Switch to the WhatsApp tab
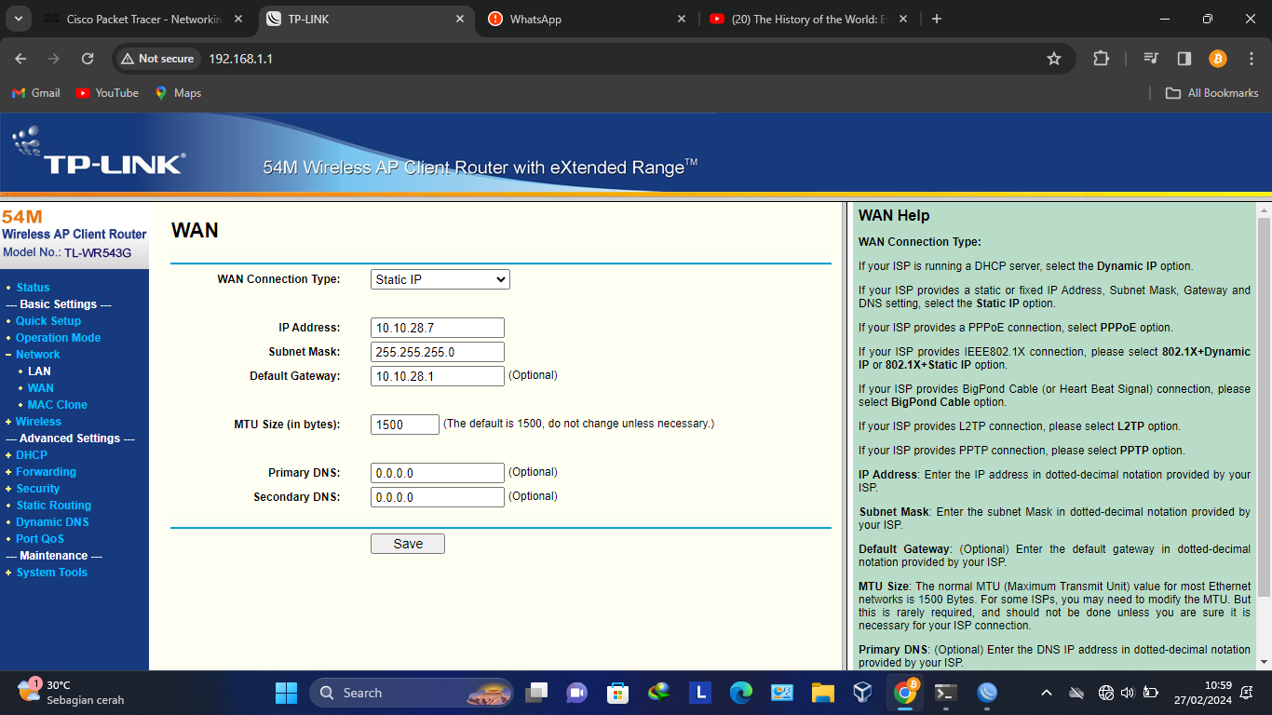The width and height of the screenshot is (1272, 715). tap(589, 19)
